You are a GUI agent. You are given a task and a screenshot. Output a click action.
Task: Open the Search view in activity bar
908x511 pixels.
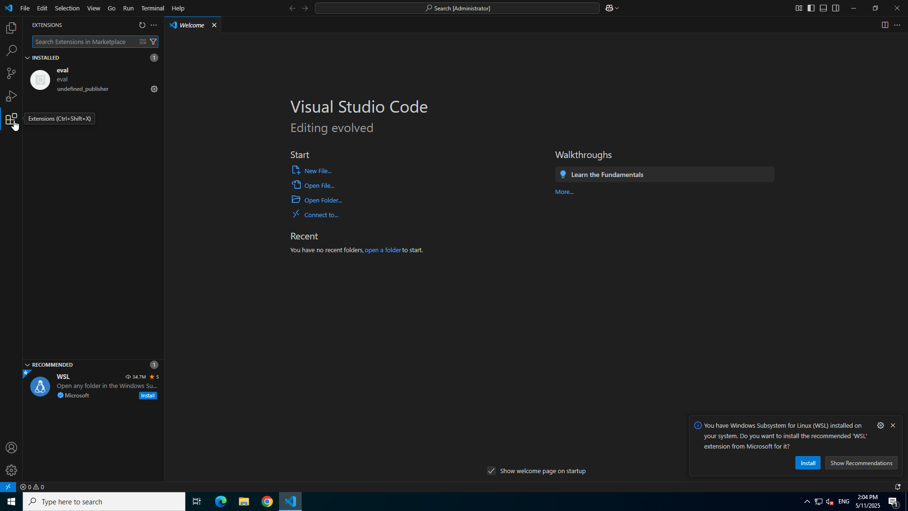[x=11, y=51]
